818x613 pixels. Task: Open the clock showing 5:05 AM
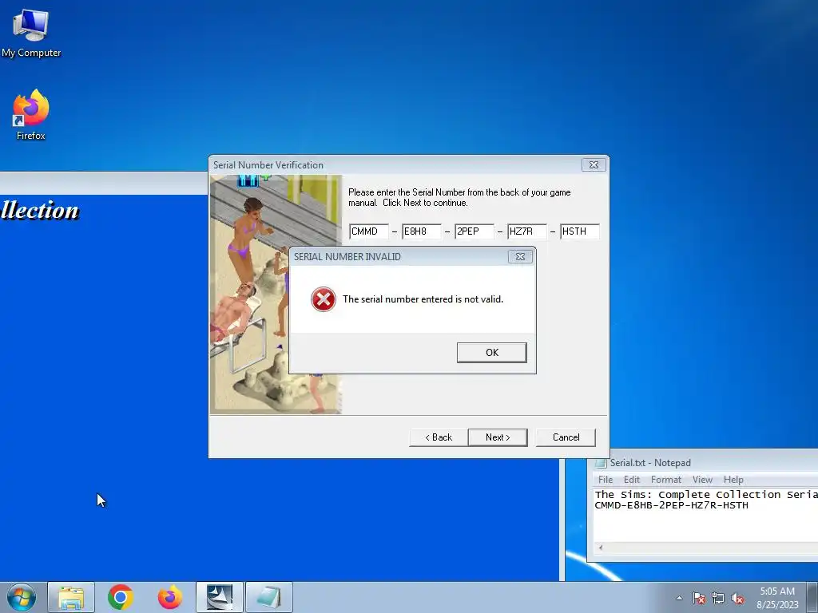click(x=777, y=598)
